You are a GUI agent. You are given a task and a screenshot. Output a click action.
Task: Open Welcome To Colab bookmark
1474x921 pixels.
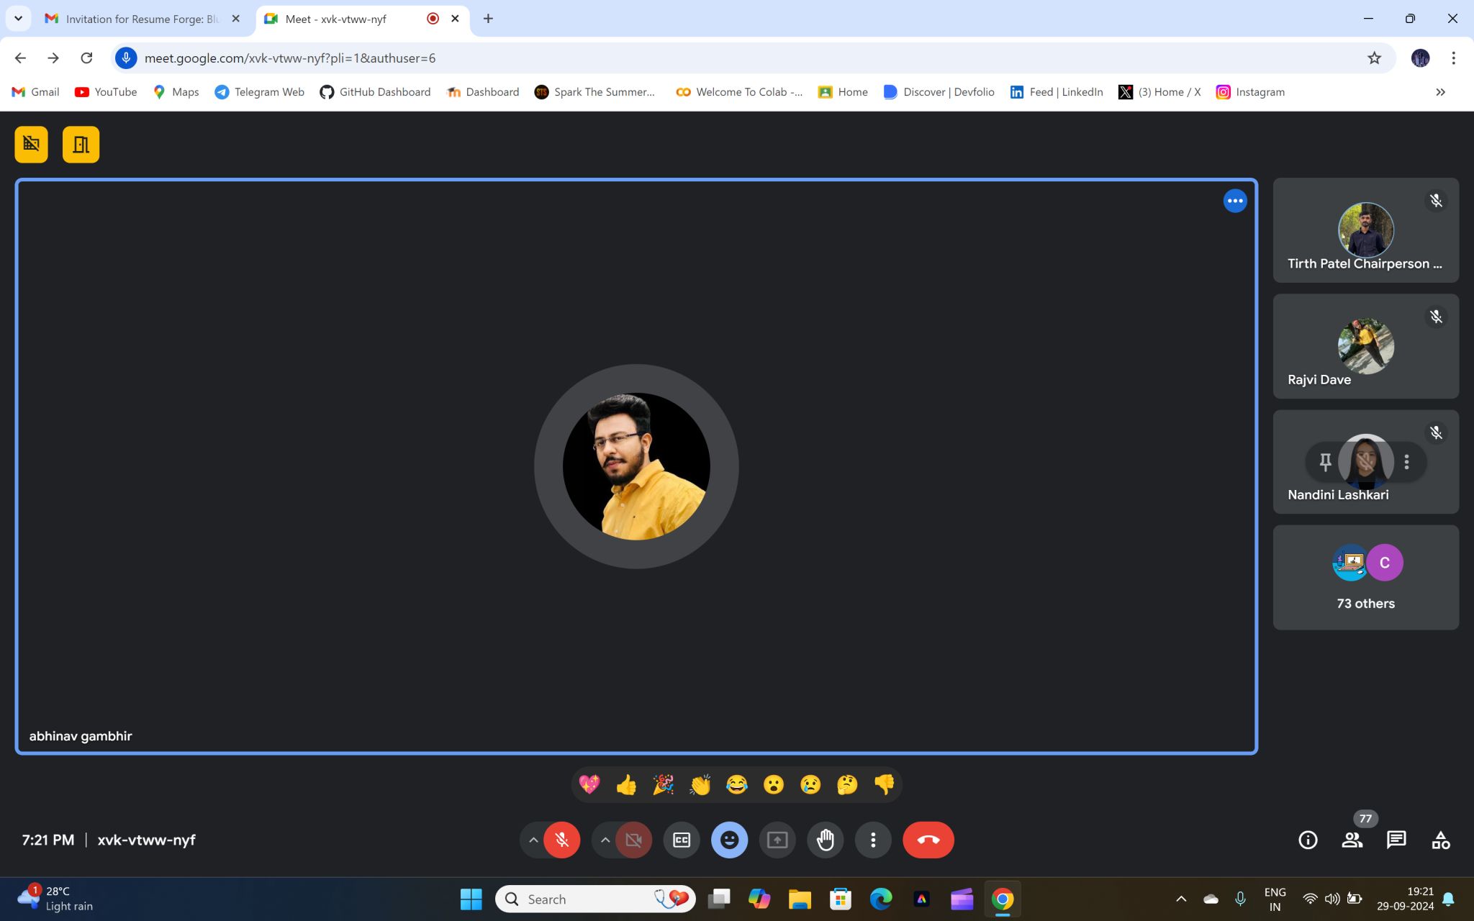[x=739, y=92]
